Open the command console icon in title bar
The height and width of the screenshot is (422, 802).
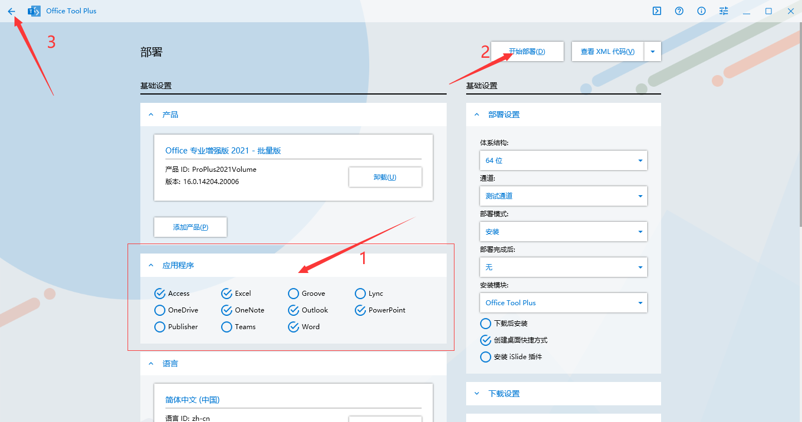coord(657,11)
